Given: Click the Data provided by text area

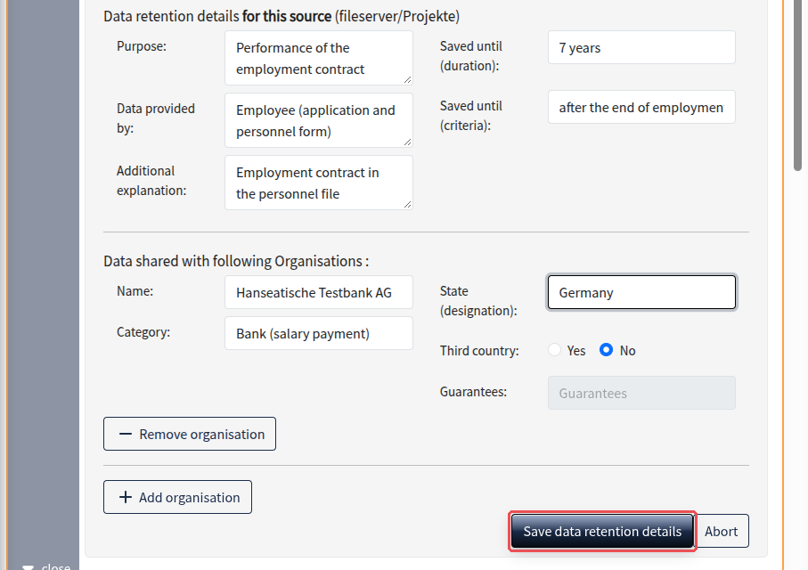Looking at the screenshot, I should pyautogui.click(x=318, y=120).
